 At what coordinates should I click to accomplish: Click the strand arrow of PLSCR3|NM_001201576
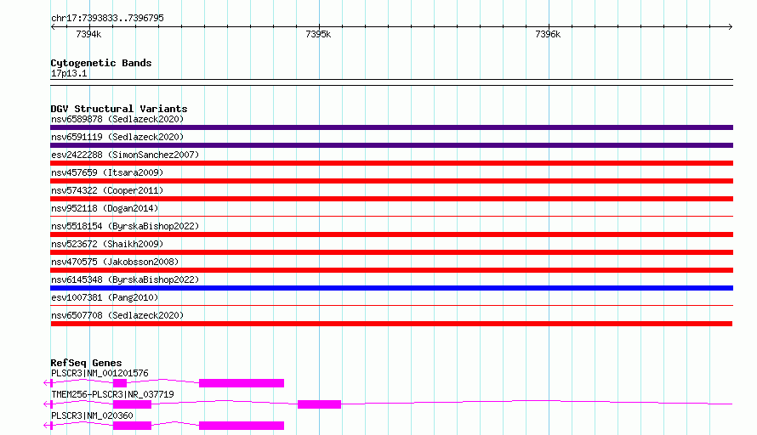(47, 383)
